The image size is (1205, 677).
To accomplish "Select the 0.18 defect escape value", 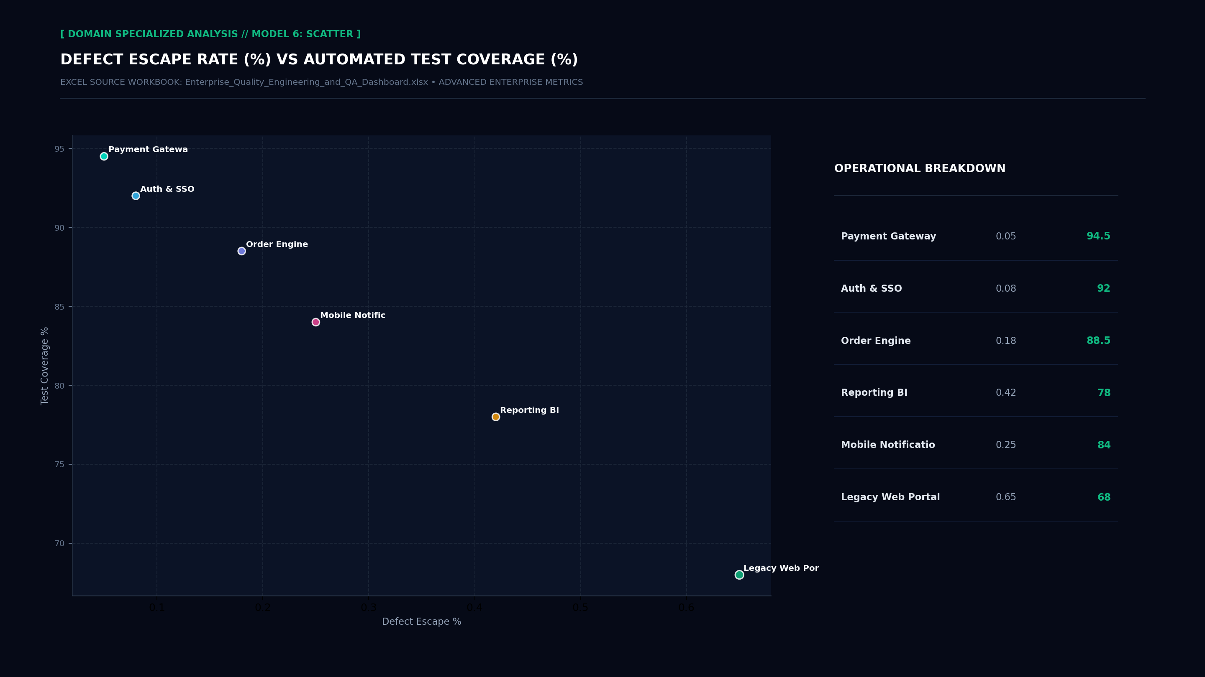I will point(1006,341).
